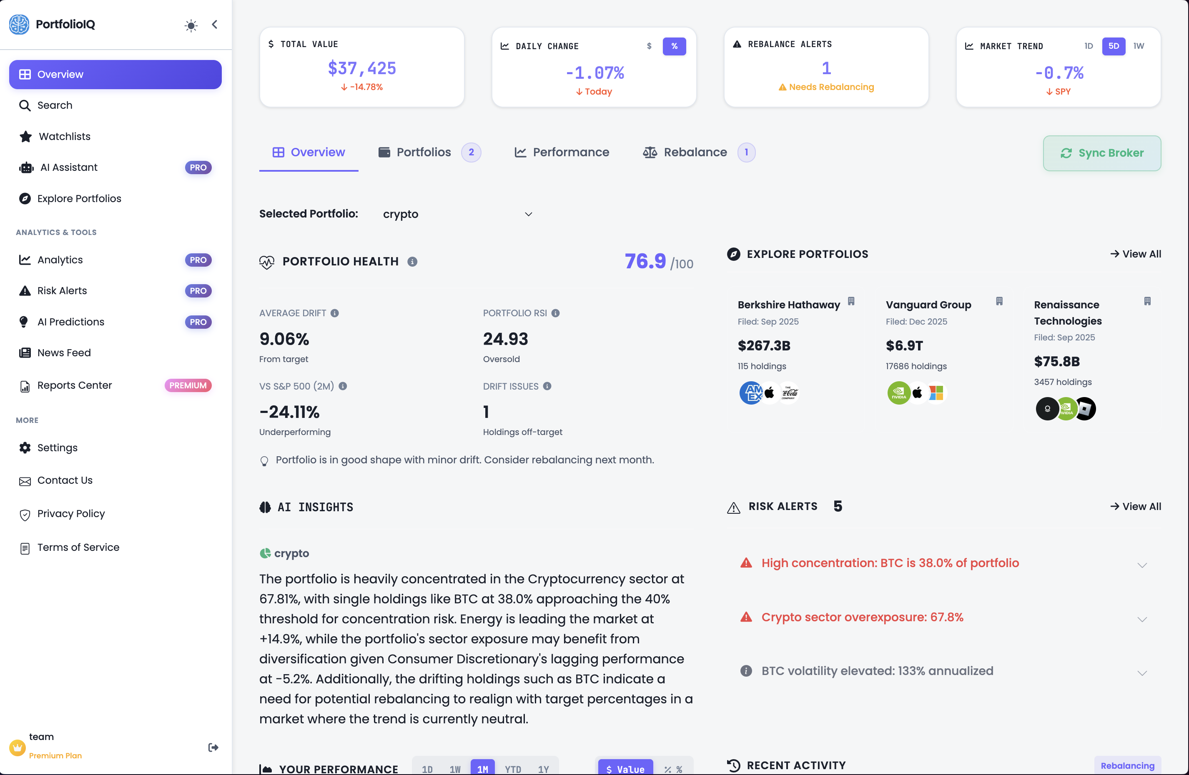Select the 1W market trend period
The width and height of the screenshot is (1189, 775).
1139,46
